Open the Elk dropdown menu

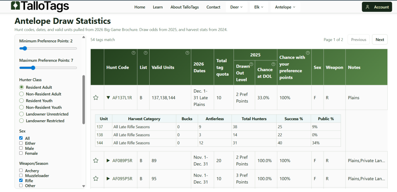point(259,7)
